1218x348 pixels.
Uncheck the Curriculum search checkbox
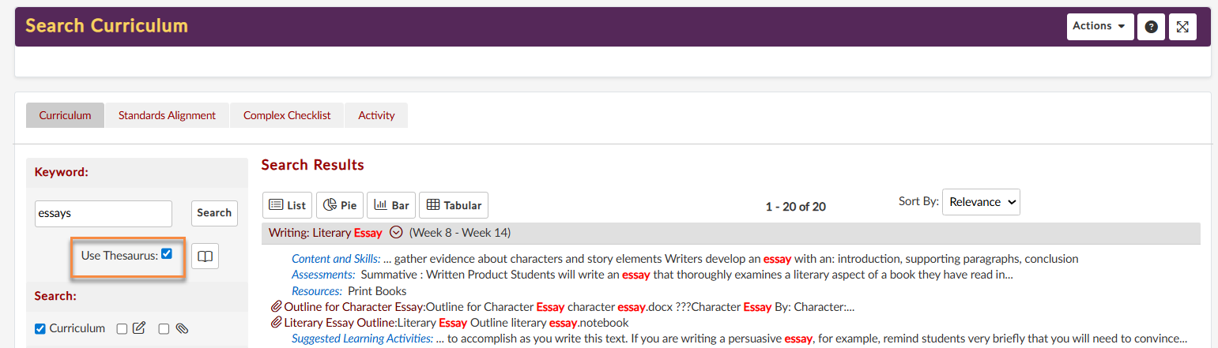(x=40, y=329)
